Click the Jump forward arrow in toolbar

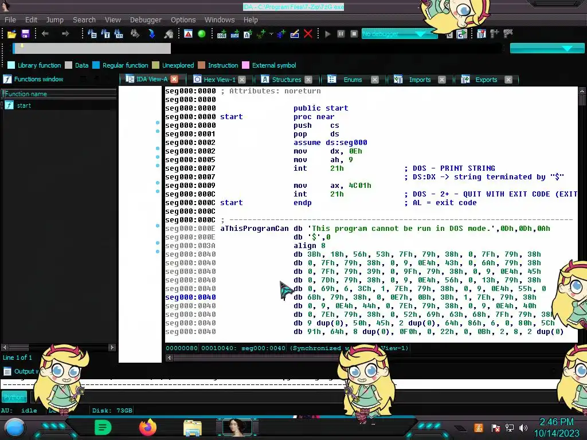(65, 34)
